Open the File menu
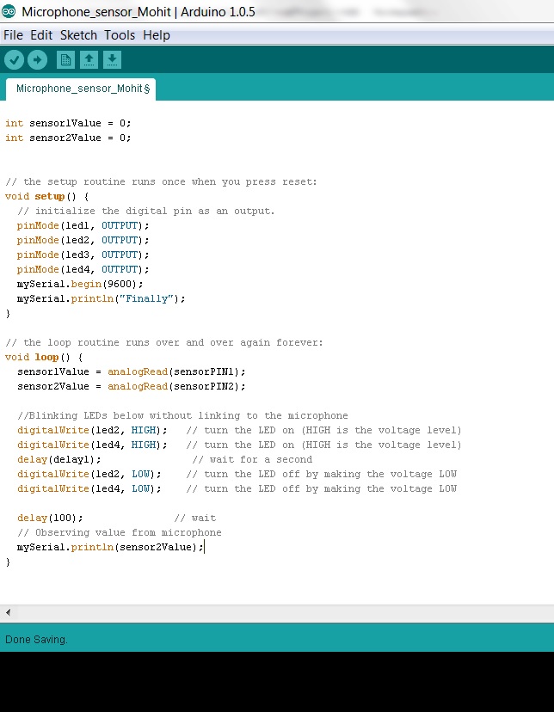554x712 pixels. [13, 35]
